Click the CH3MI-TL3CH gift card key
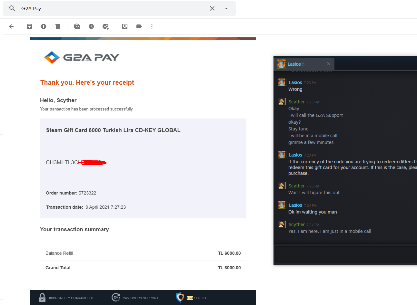The width and height of the screenshot is (417, 305). (76, 162)
